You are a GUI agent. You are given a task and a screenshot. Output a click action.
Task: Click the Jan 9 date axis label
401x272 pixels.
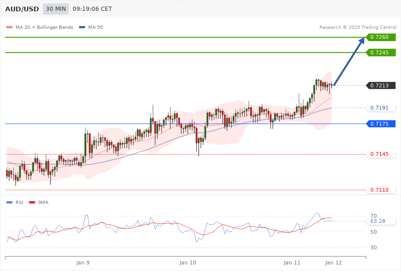(83, 263)
